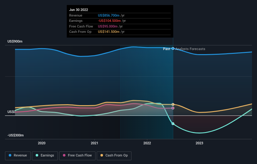Click the Earnings data point marker

pos(173,124)
